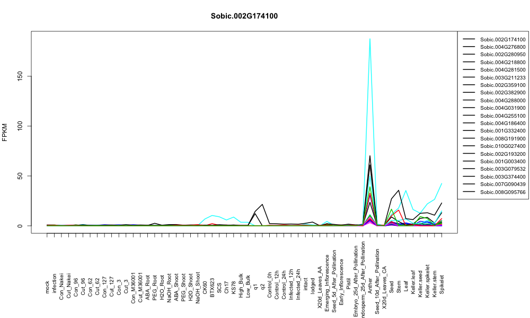Click the Keller.stem x-axis label
Screen dimensions: 530x318
point(435,282)
